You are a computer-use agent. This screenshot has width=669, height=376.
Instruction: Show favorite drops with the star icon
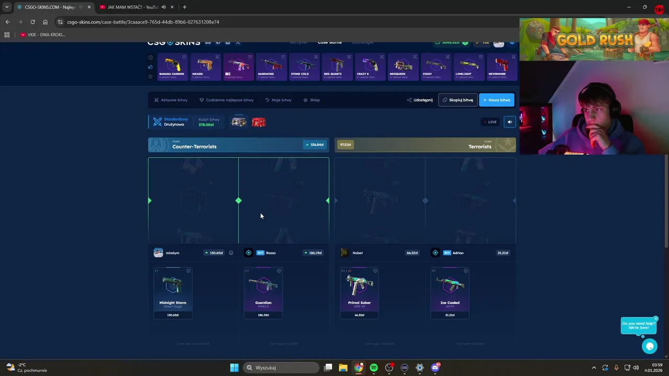click(151, 76)
